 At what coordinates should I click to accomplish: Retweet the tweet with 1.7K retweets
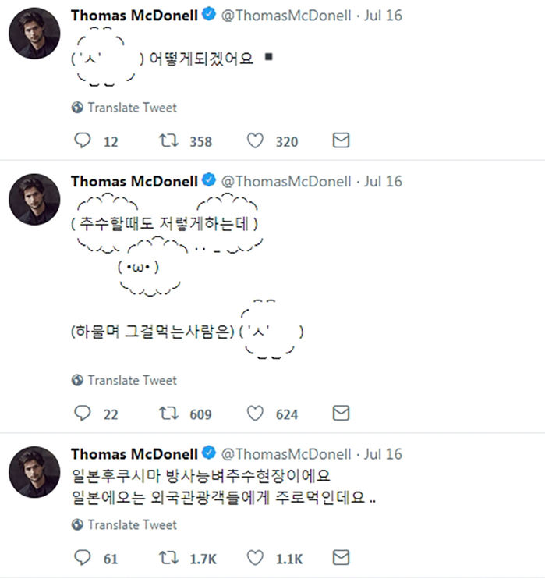(x=167, y=557)
